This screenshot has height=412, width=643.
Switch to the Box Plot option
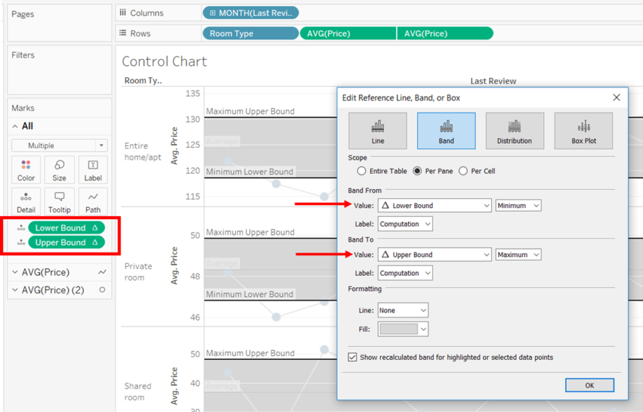[x=583, y=131]
